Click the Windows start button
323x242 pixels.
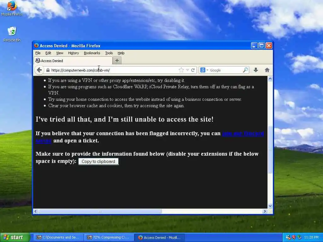pos(15,238)
